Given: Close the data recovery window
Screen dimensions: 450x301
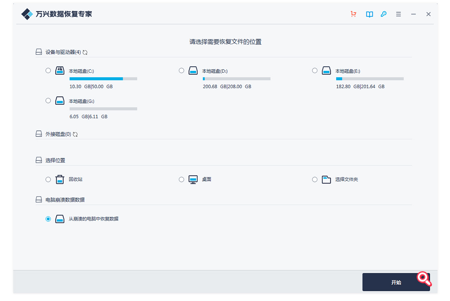Looking at the screenshot, I should [428, 14].
